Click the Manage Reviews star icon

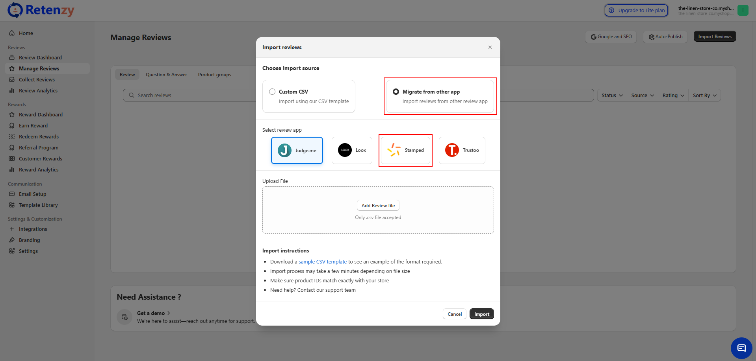(x=12, y=68)
